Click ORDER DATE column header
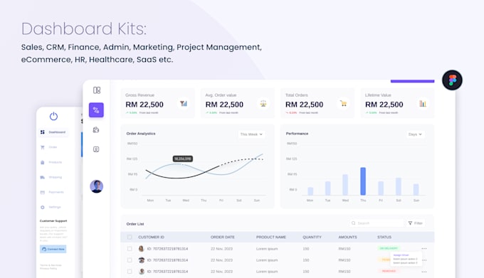Viewport: 484px width, 278px height. (x=223, y=237)
